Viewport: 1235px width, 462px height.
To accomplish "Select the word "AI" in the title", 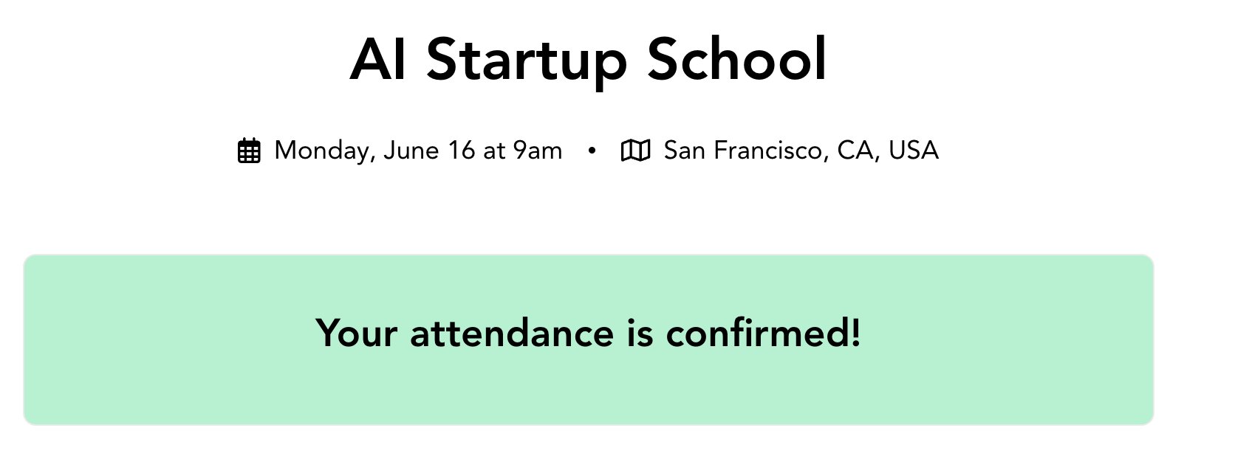I will pos(377,60).
